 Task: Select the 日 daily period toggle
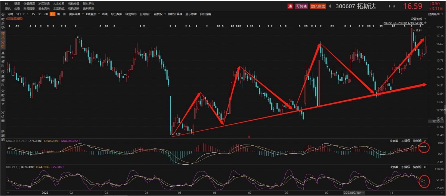tap(52, 14)
